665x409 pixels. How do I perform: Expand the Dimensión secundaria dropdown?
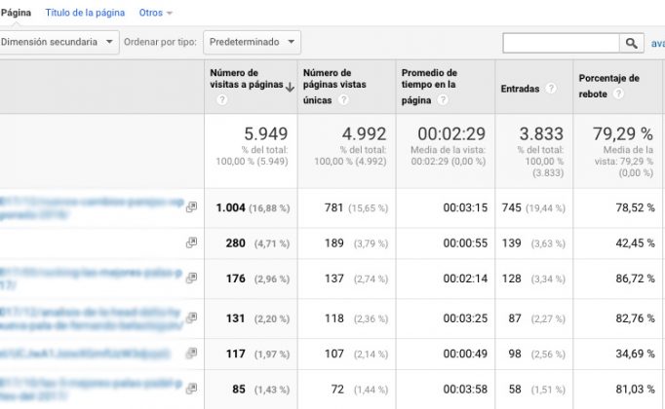[59, 42]
